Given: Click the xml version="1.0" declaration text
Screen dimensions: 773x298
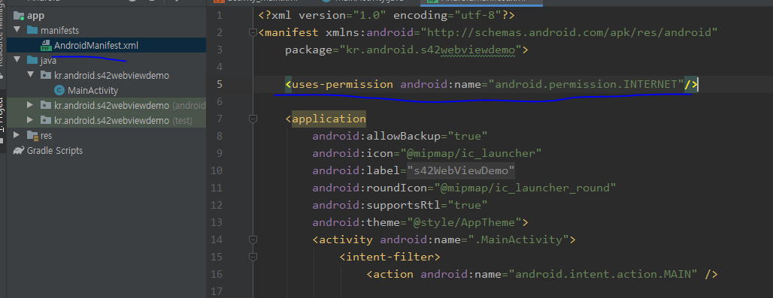Looking at the screenshot, I should tap(386, 15).
